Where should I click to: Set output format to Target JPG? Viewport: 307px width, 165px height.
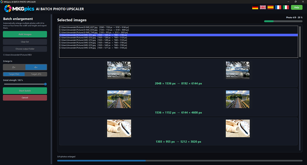tap(36, 74)
